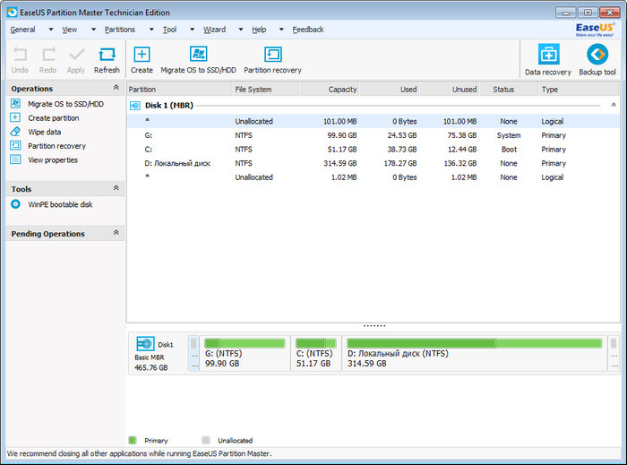Open the General menu
Image resolution: width=627 pixels, height=465 pixels.
22,30
